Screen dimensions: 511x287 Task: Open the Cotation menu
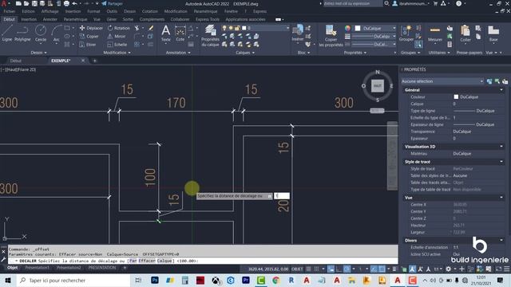(x=149, y=11)
